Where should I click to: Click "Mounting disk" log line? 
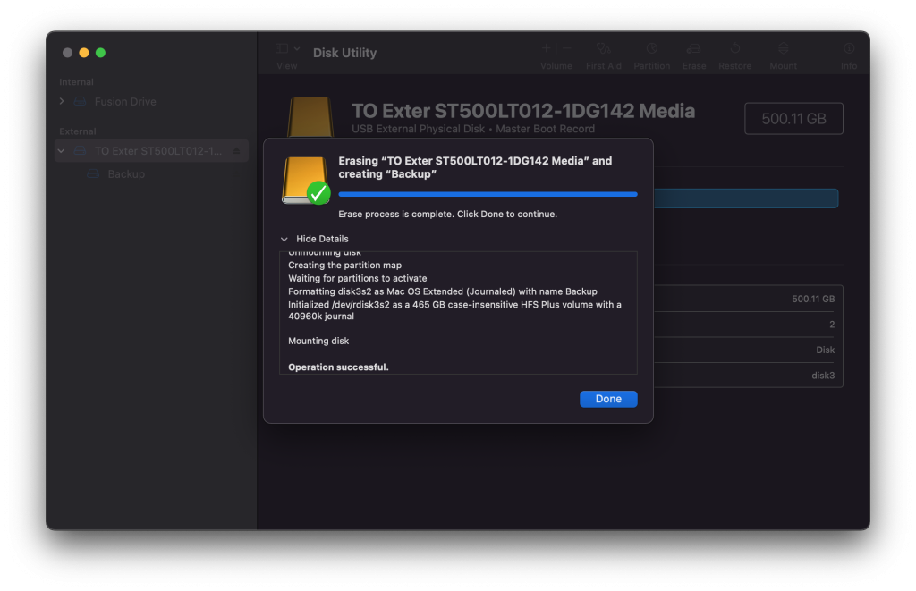pyautogui.click(x=318, y=341)
